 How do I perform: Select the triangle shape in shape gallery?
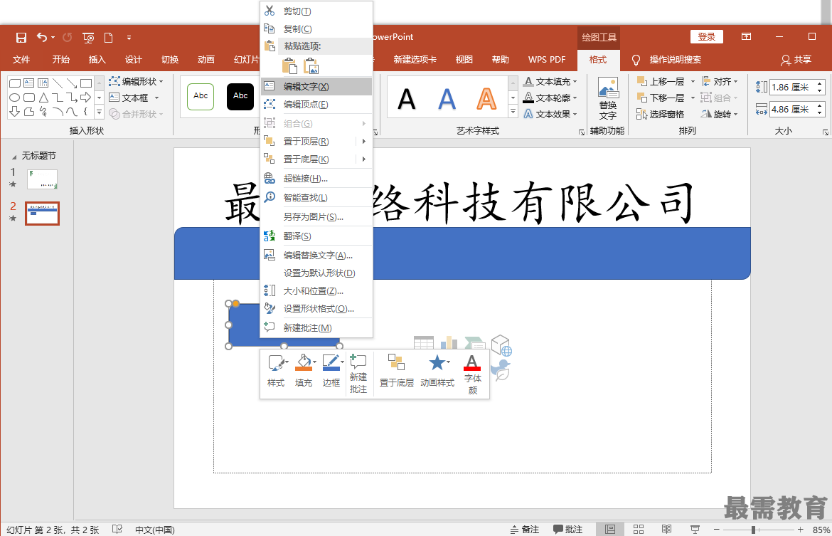click(x=43, y=98)
